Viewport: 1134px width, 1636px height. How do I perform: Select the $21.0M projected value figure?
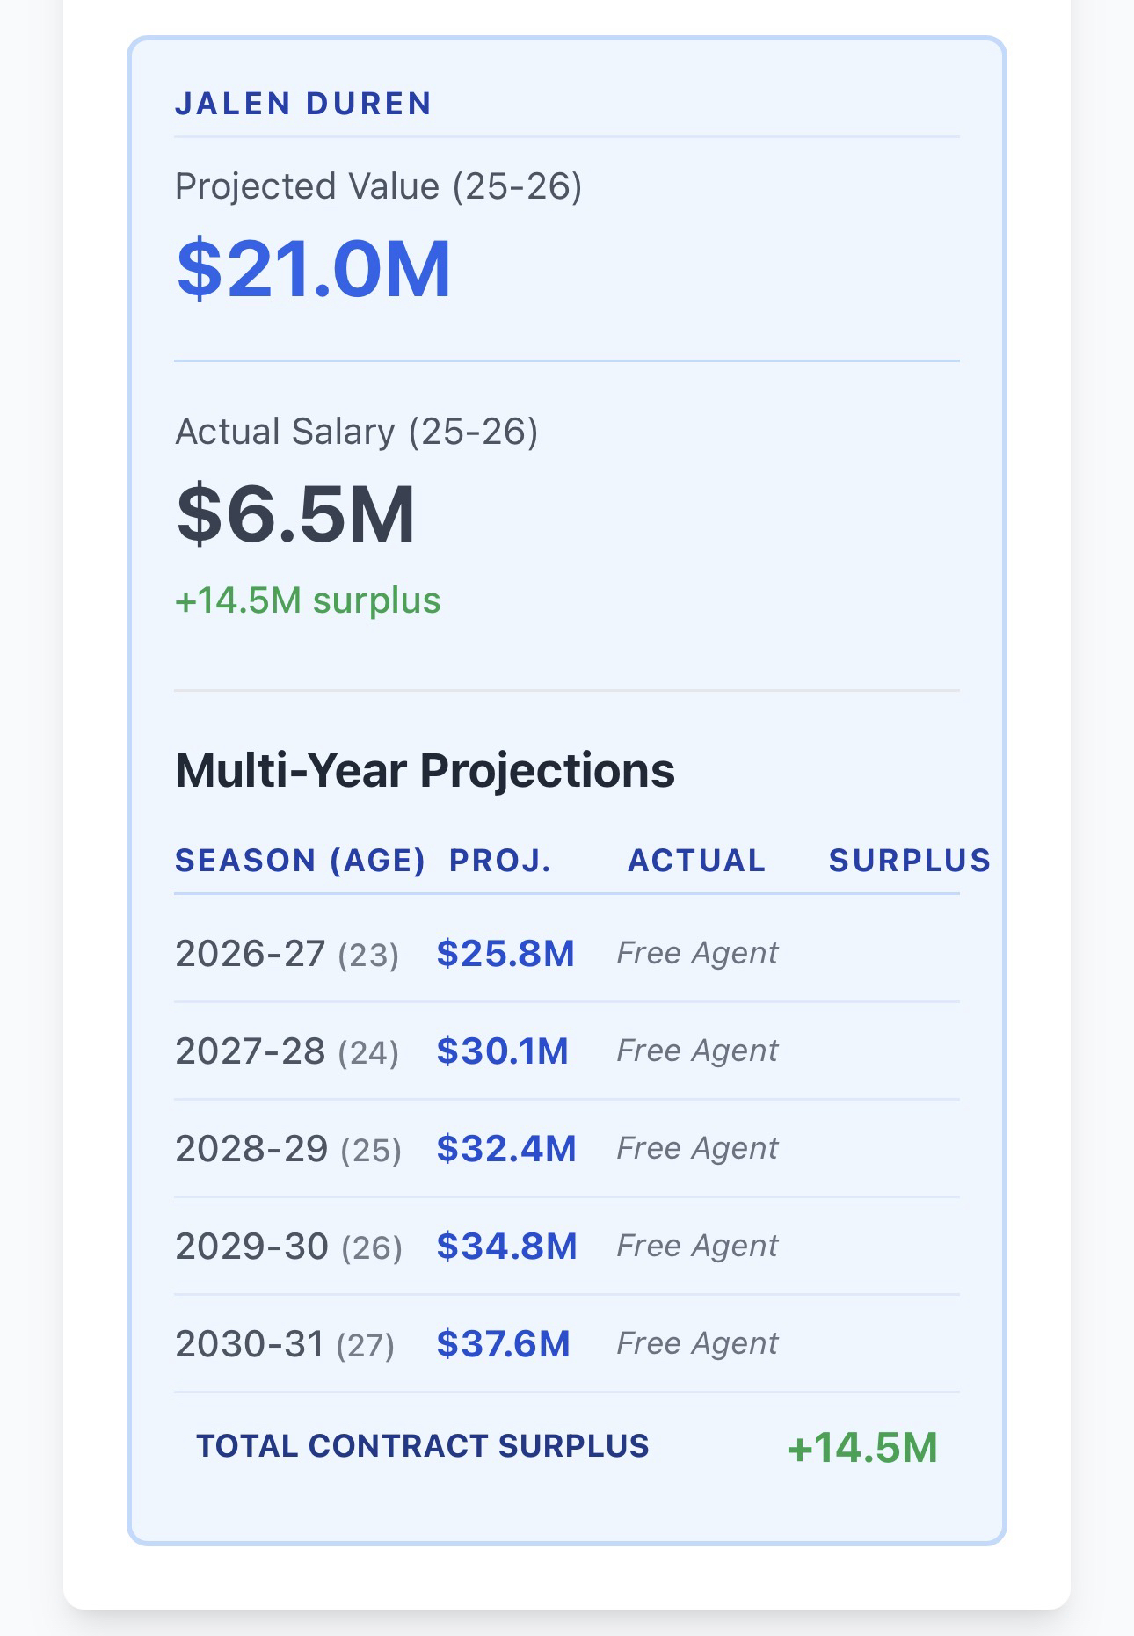(x=314, y=268)
